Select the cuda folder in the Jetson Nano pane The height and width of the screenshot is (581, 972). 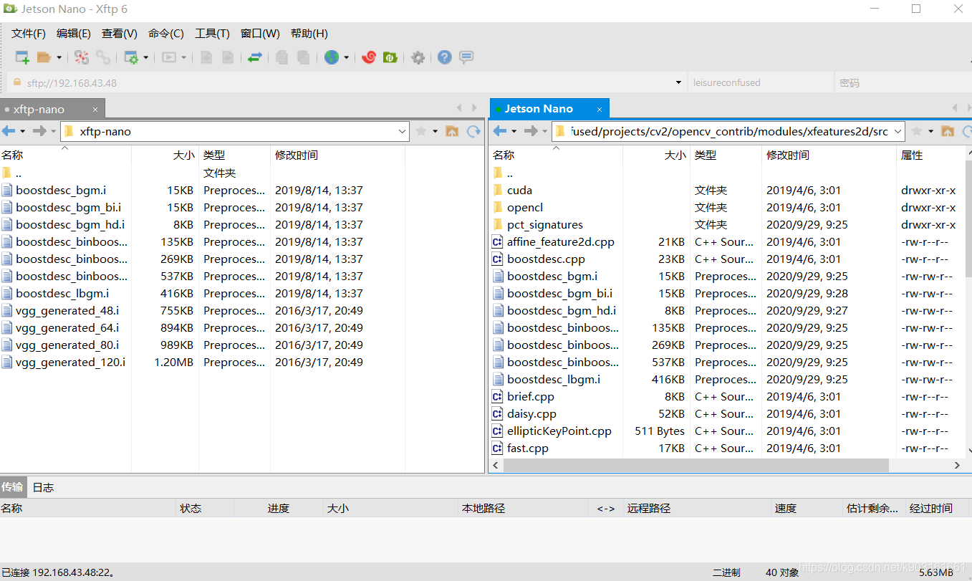(519, 191)
